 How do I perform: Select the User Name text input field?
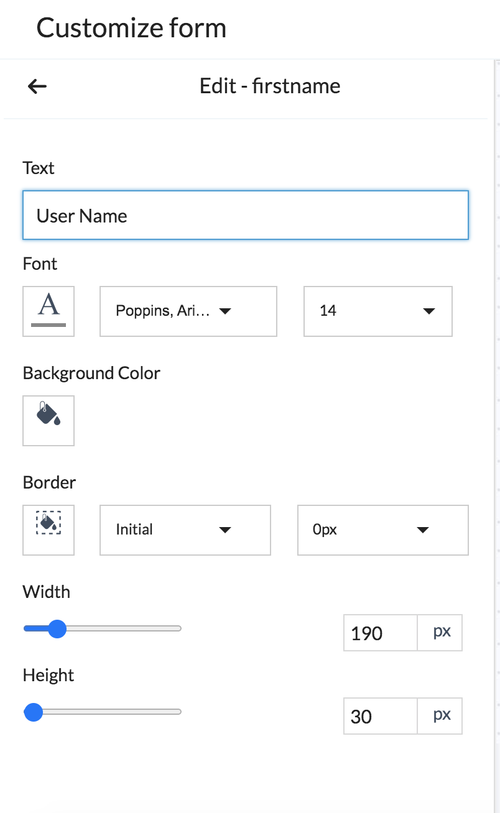tap(245, 215)
